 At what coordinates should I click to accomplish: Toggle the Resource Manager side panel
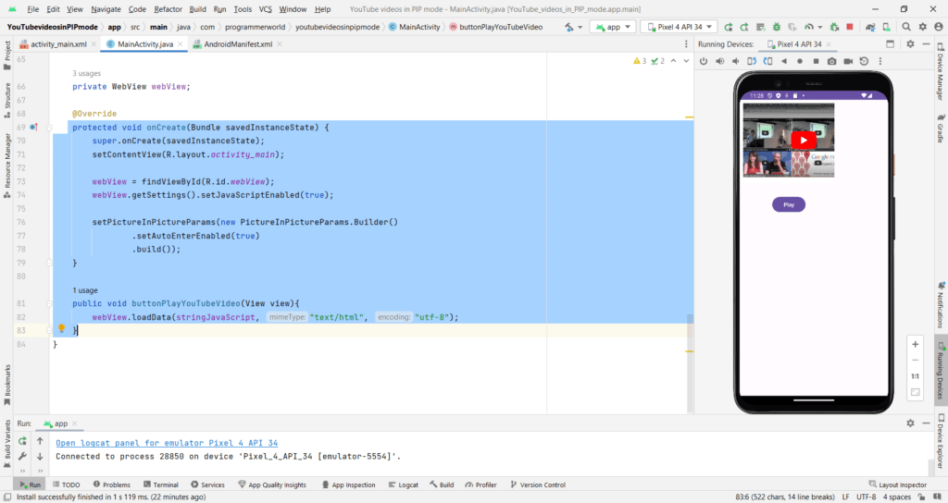7,166
